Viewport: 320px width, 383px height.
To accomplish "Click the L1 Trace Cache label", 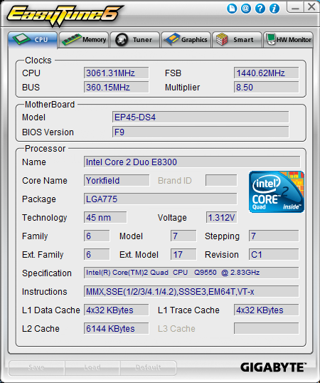I will pos(188,310).
